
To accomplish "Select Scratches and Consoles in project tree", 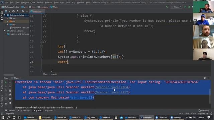I will tap(18, 34).
